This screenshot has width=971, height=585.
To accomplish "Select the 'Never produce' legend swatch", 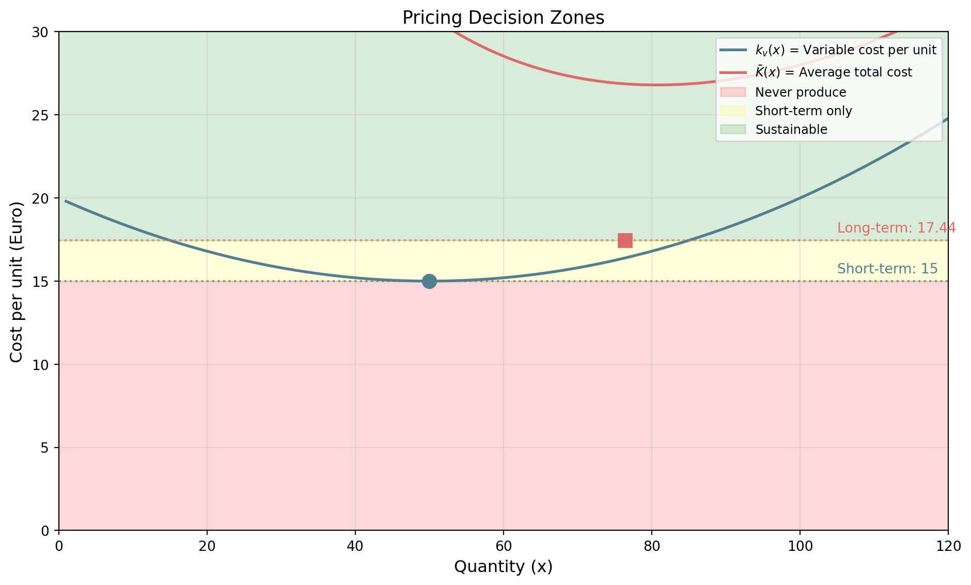I will (x=732, y=93).
